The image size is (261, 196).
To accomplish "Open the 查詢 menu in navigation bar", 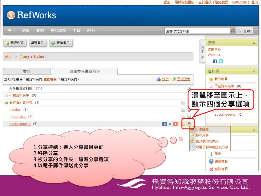I will tap(40, 31).
